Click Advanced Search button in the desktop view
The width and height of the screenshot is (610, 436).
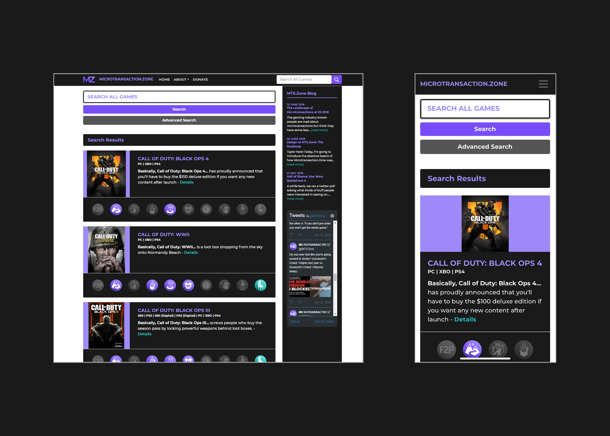179,120
